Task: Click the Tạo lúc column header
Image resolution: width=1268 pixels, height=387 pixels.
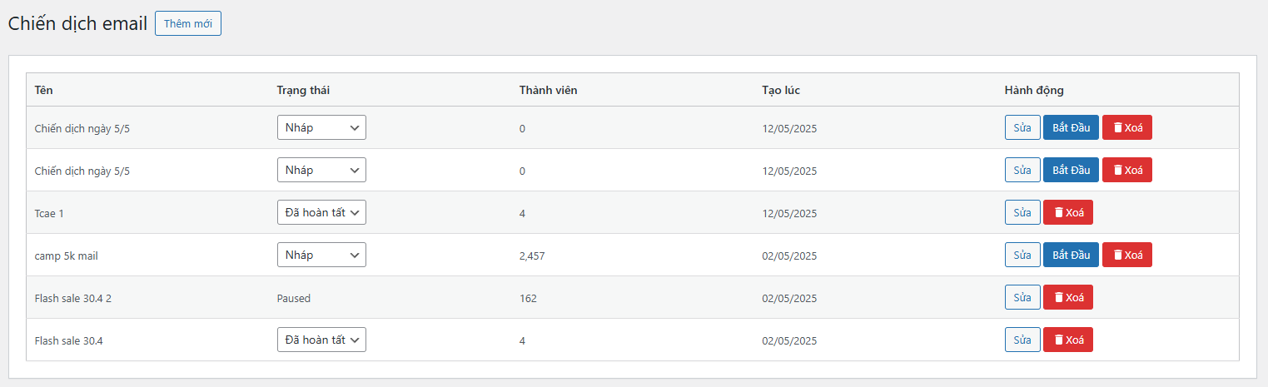Action: [781, 90]
